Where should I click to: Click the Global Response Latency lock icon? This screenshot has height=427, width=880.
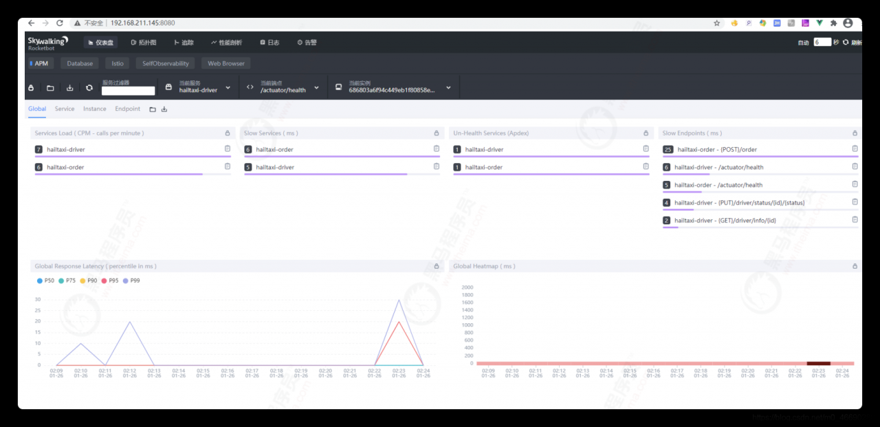437,266
